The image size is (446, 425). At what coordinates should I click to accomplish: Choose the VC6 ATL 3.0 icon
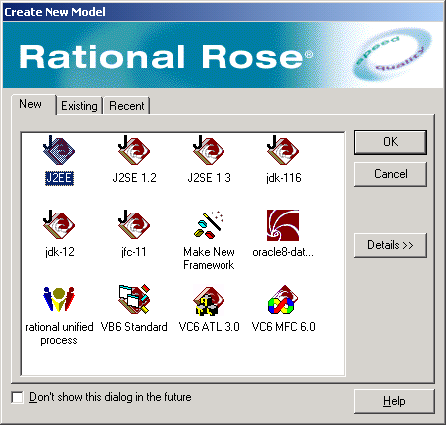coord(209,301)
